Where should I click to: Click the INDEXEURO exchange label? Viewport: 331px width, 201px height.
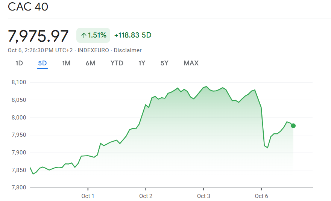click(x=93, y=50)
